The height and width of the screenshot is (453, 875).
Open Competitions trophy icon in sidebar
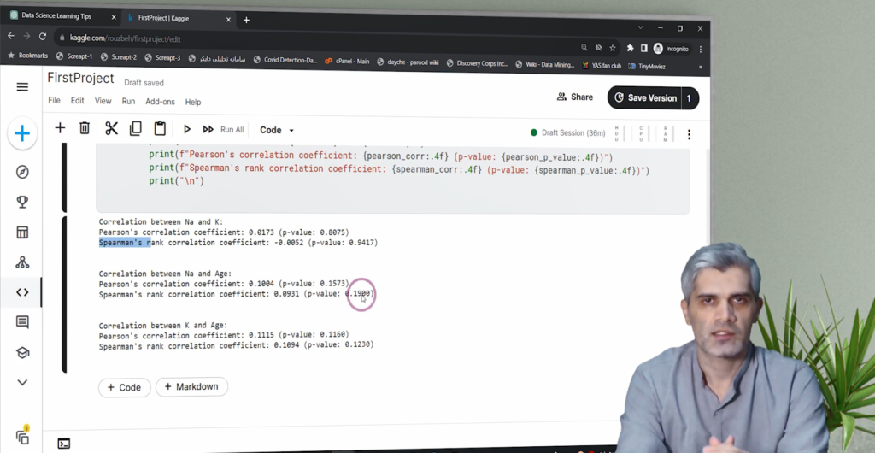click(22, 202)
